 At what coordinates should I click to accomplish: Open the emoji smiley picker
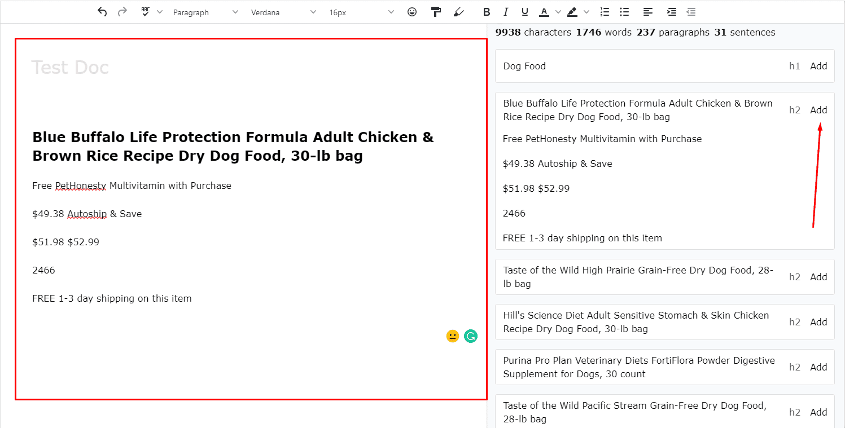pyautogui.click(x=412, y=12)
